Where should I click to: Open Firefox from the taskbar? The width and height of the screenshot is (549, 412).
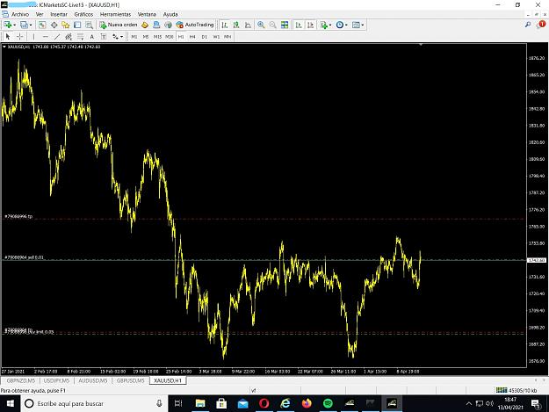point(307,403)
